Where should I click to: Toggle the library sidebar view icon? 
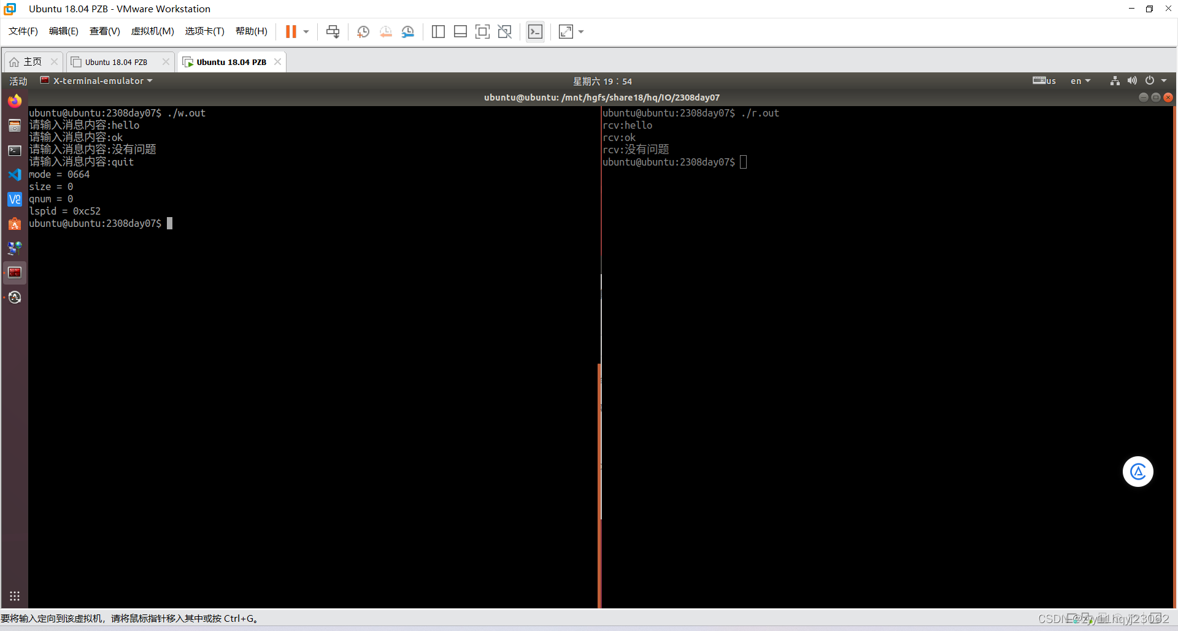point(438,32)
